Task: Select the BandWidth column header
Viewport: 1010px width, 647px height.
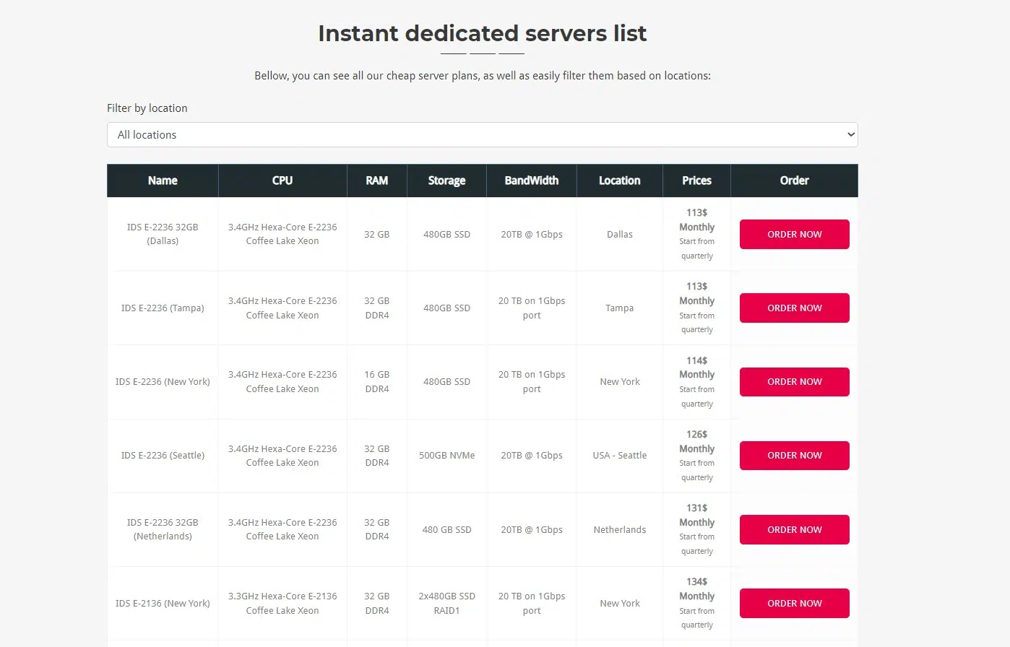Action: click(x=531, y=181)
